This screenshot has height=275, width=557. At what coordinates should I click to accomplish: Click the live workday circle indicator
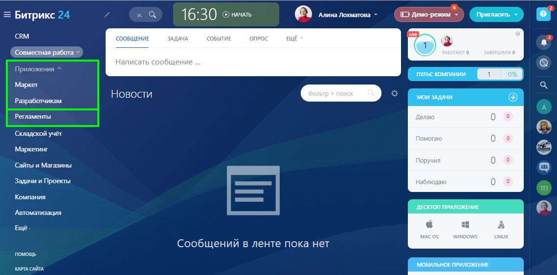tap(425, 45)
